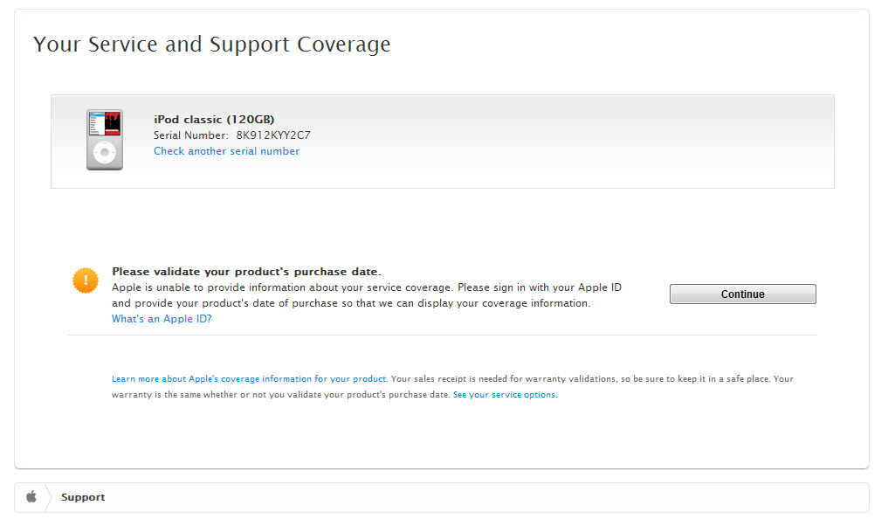Click the iPod classic product image
This screenshot has height=519, width=895.
pyautogui.click(x=105, y=140)
